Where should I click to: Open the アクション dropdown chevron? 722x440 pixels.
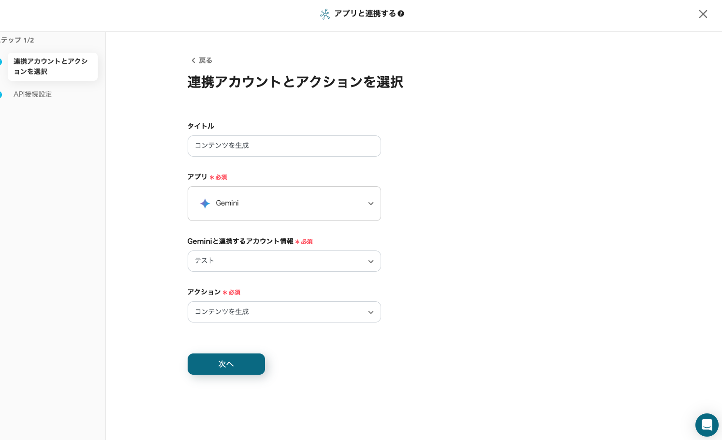[370, 312]
